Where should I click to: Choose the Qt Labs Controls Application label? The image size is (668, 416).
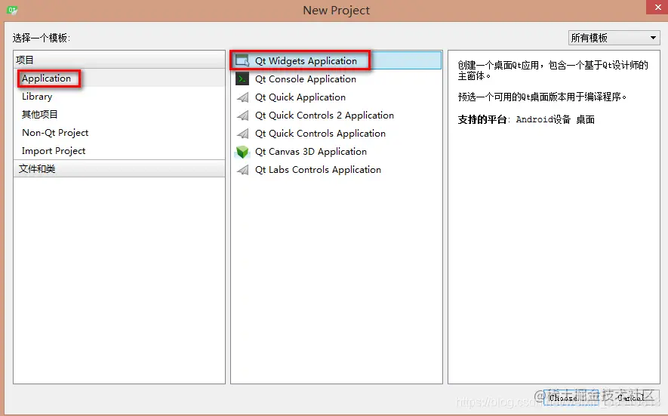tap(318, 170)
